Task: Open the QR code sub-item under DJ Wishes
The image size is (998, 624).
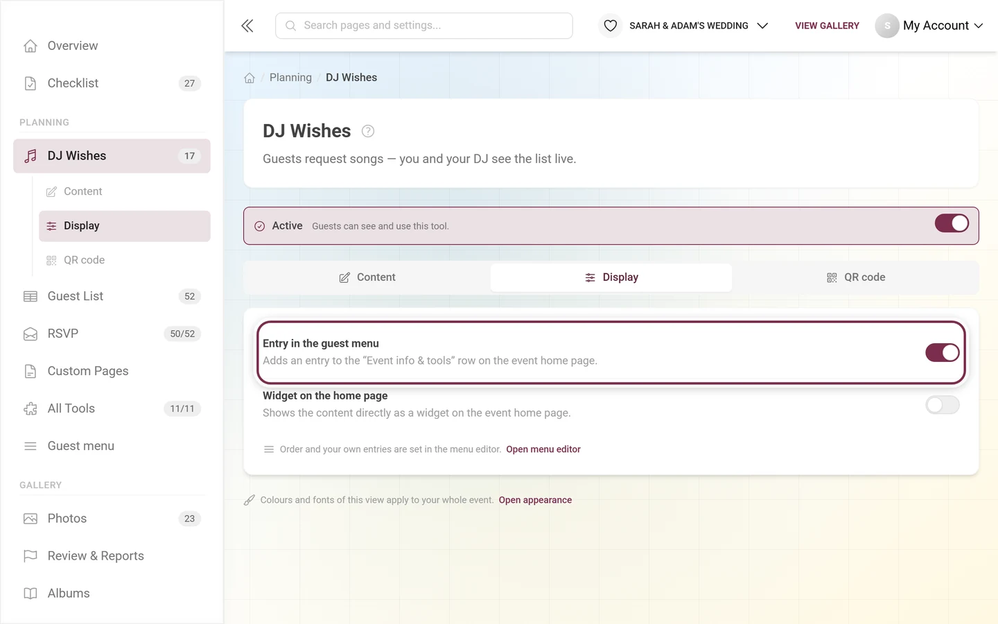Action: tap(125, 260)
